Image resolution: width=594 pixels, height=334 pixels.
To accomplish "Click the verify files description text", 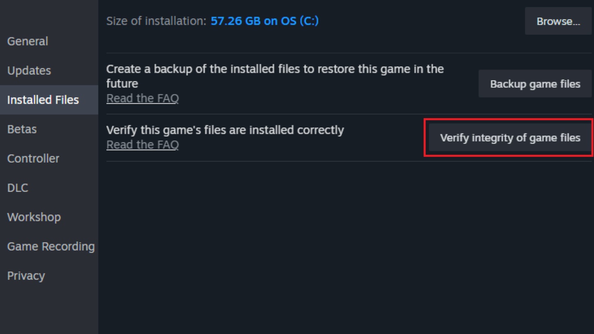I will point(225,130).
